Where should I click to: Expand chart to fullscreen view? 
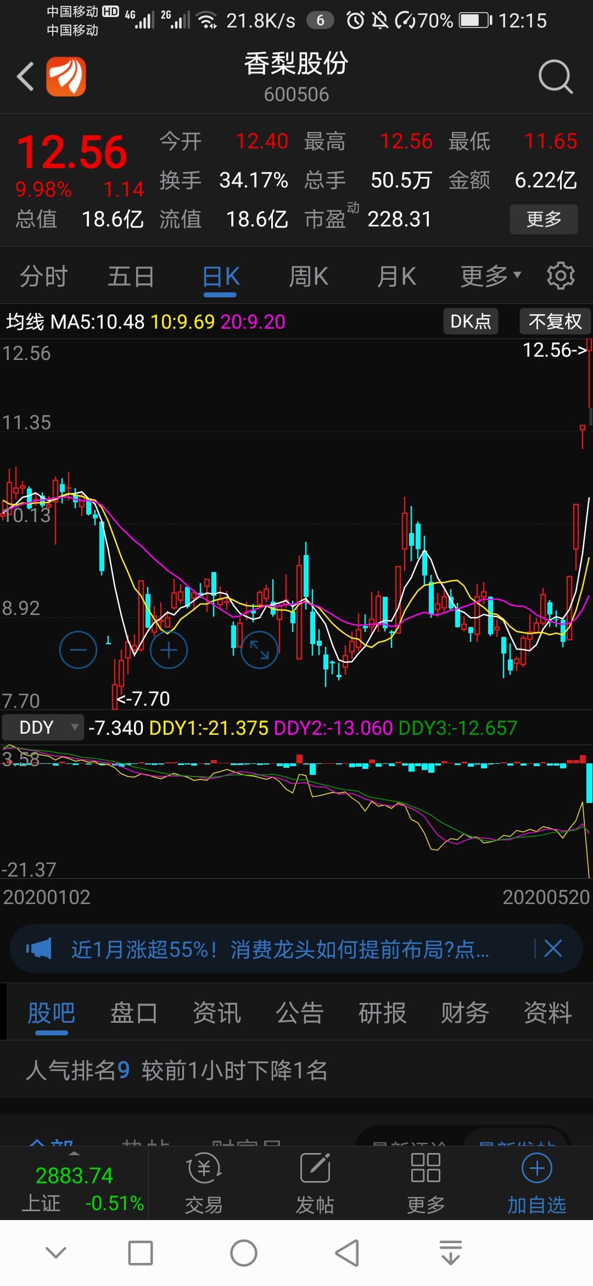259,650
